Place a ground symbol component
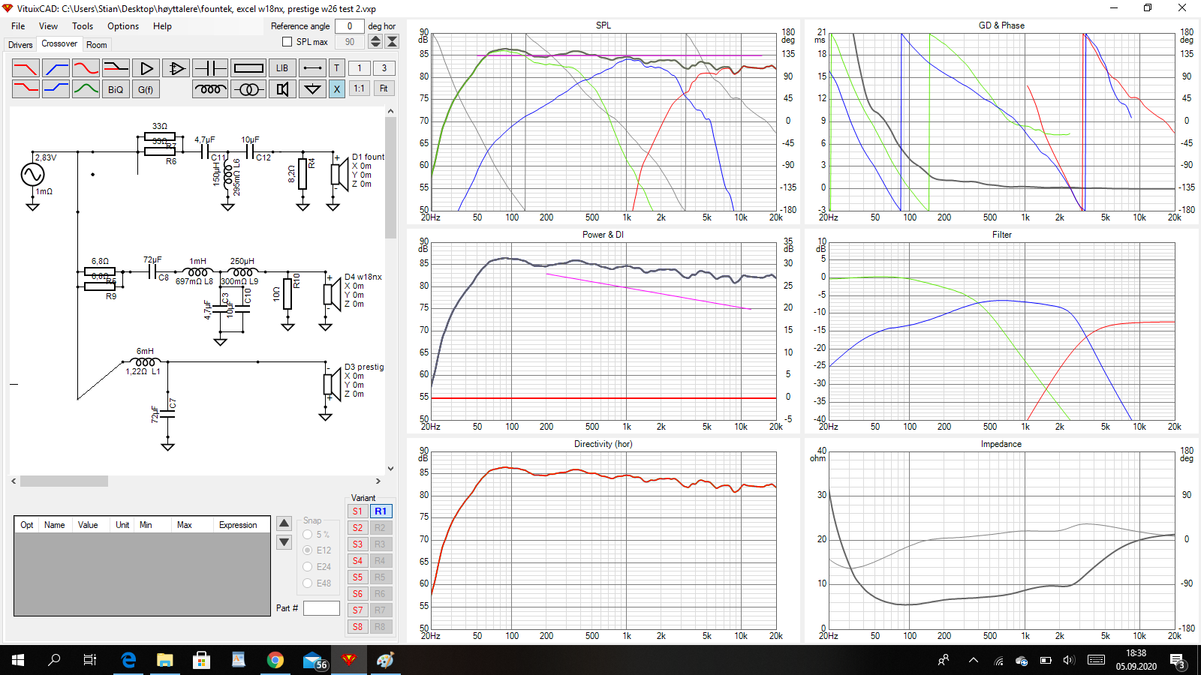This screenshot has height=675, width=1201. tap(312, 89)
